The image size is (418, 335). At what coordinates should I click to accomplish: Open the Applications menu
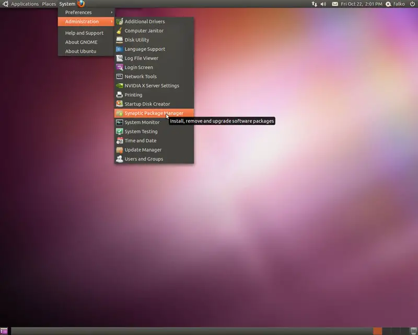(x=25, y=4)
